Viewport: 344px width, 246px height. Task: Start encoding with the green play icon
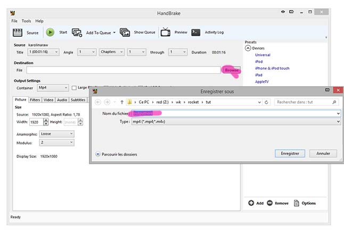tap(50, 32)
